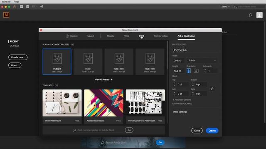Image resolution: width=266 pixels, height=149 pixels.
Task: Adjust the Bottom bleed stepper
Action: (x=193, y=84)
